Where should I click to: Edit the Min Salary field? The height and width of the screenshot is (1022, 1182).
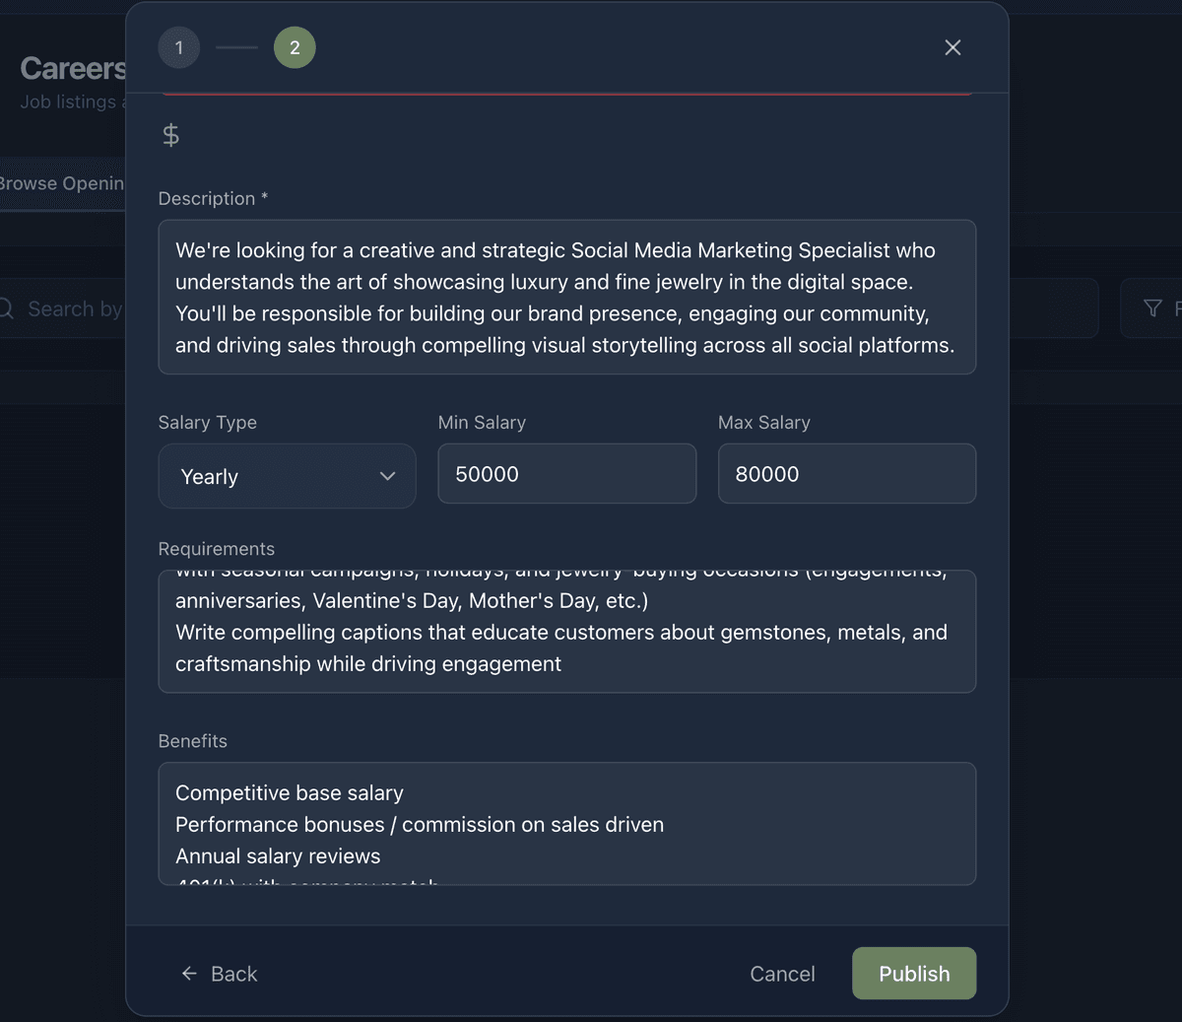(566, 473)
